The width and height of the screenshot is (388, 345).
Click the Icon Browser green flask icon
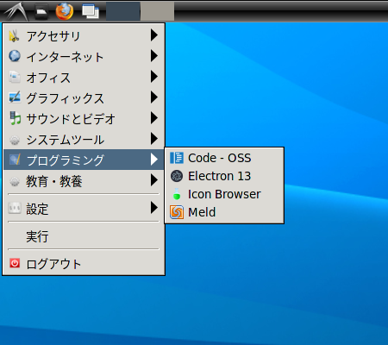point(177,194)
